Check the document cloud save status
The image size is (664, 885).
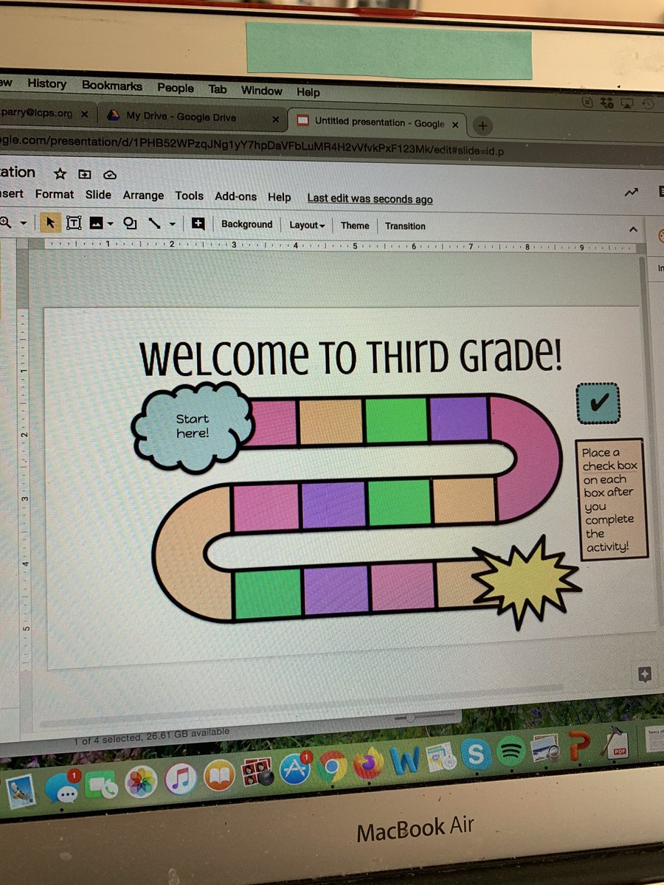click(x=111, y=173)
